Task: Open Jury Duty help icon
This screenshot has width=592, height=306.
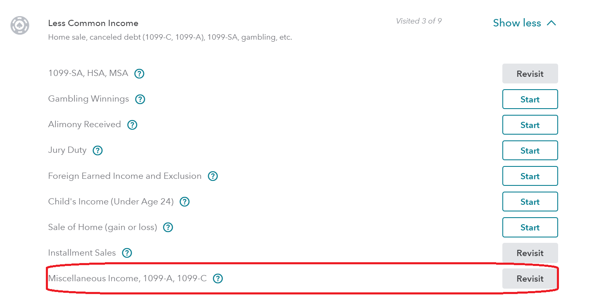Action: [97, 151]
